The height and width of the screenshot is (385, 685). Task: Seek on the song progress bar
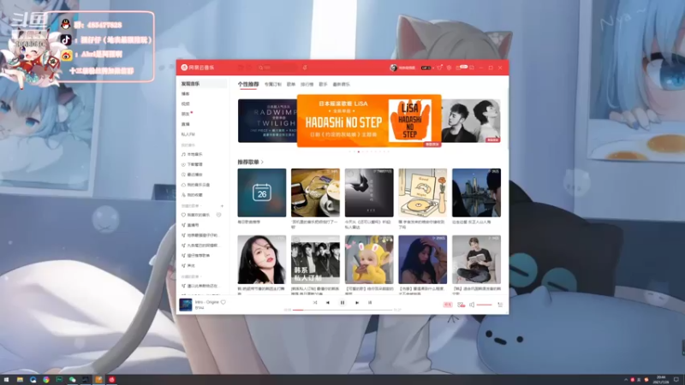pos(342,310)
